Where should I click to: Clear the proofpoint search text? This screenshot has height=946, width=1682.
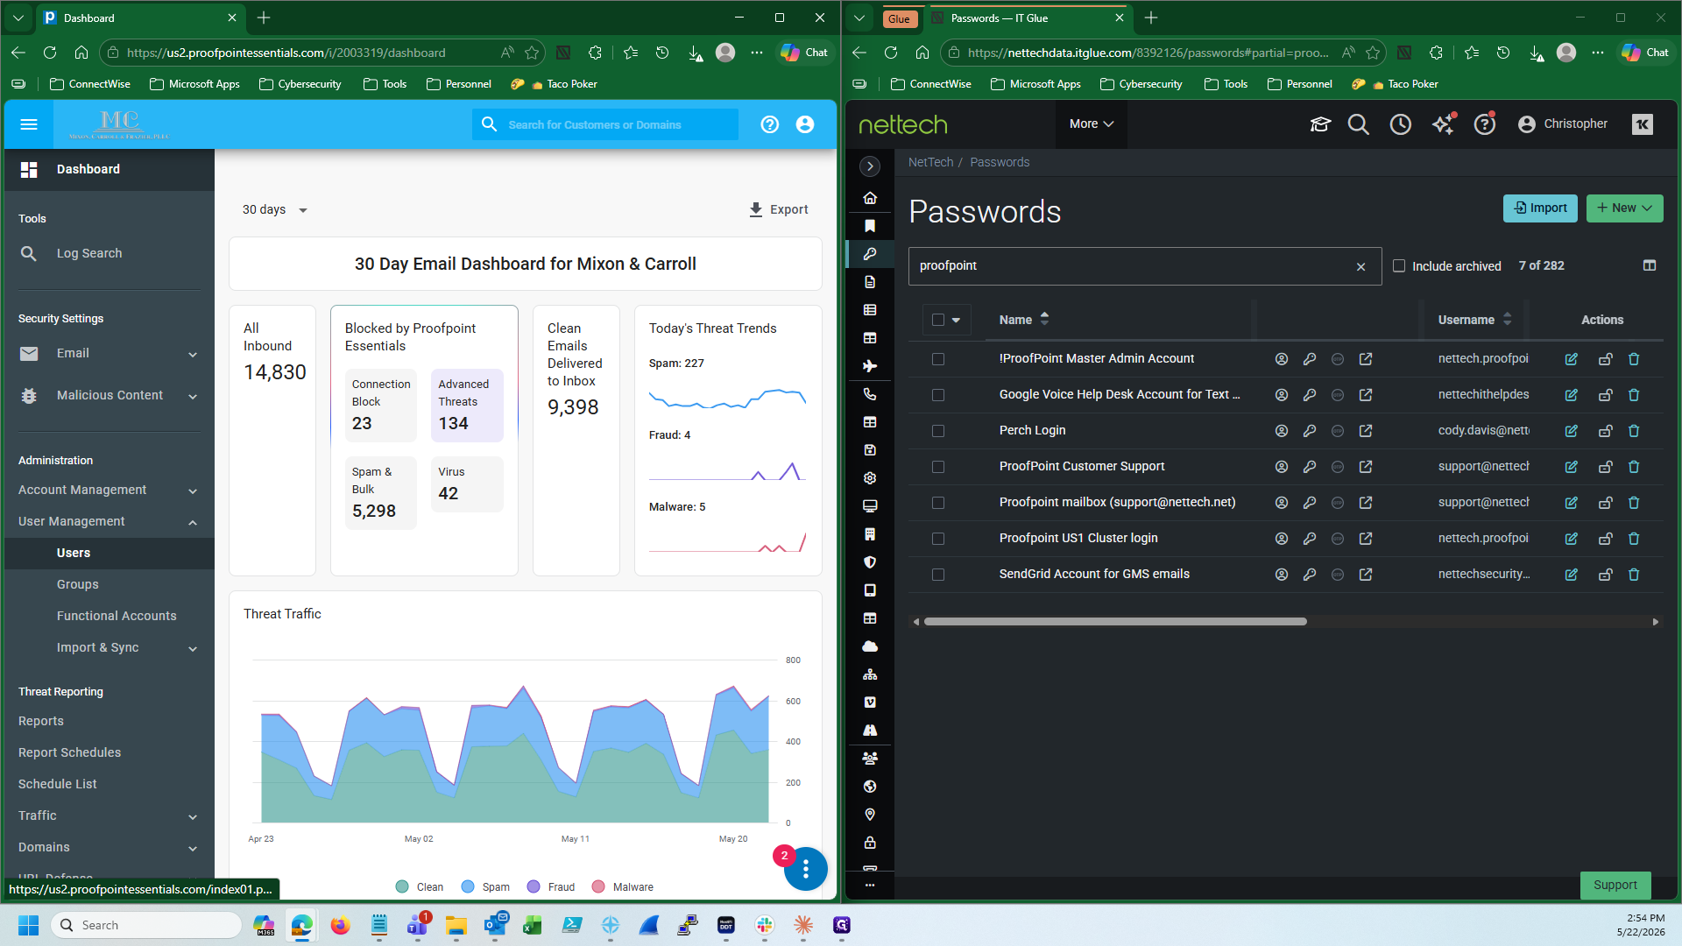point(1361,266)
